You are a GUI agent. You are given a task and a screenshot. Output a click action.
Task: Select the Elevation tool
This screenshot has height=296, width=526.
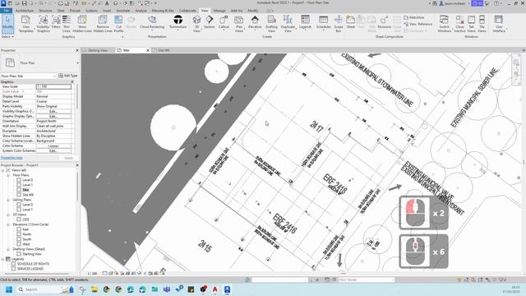[255, 22]
